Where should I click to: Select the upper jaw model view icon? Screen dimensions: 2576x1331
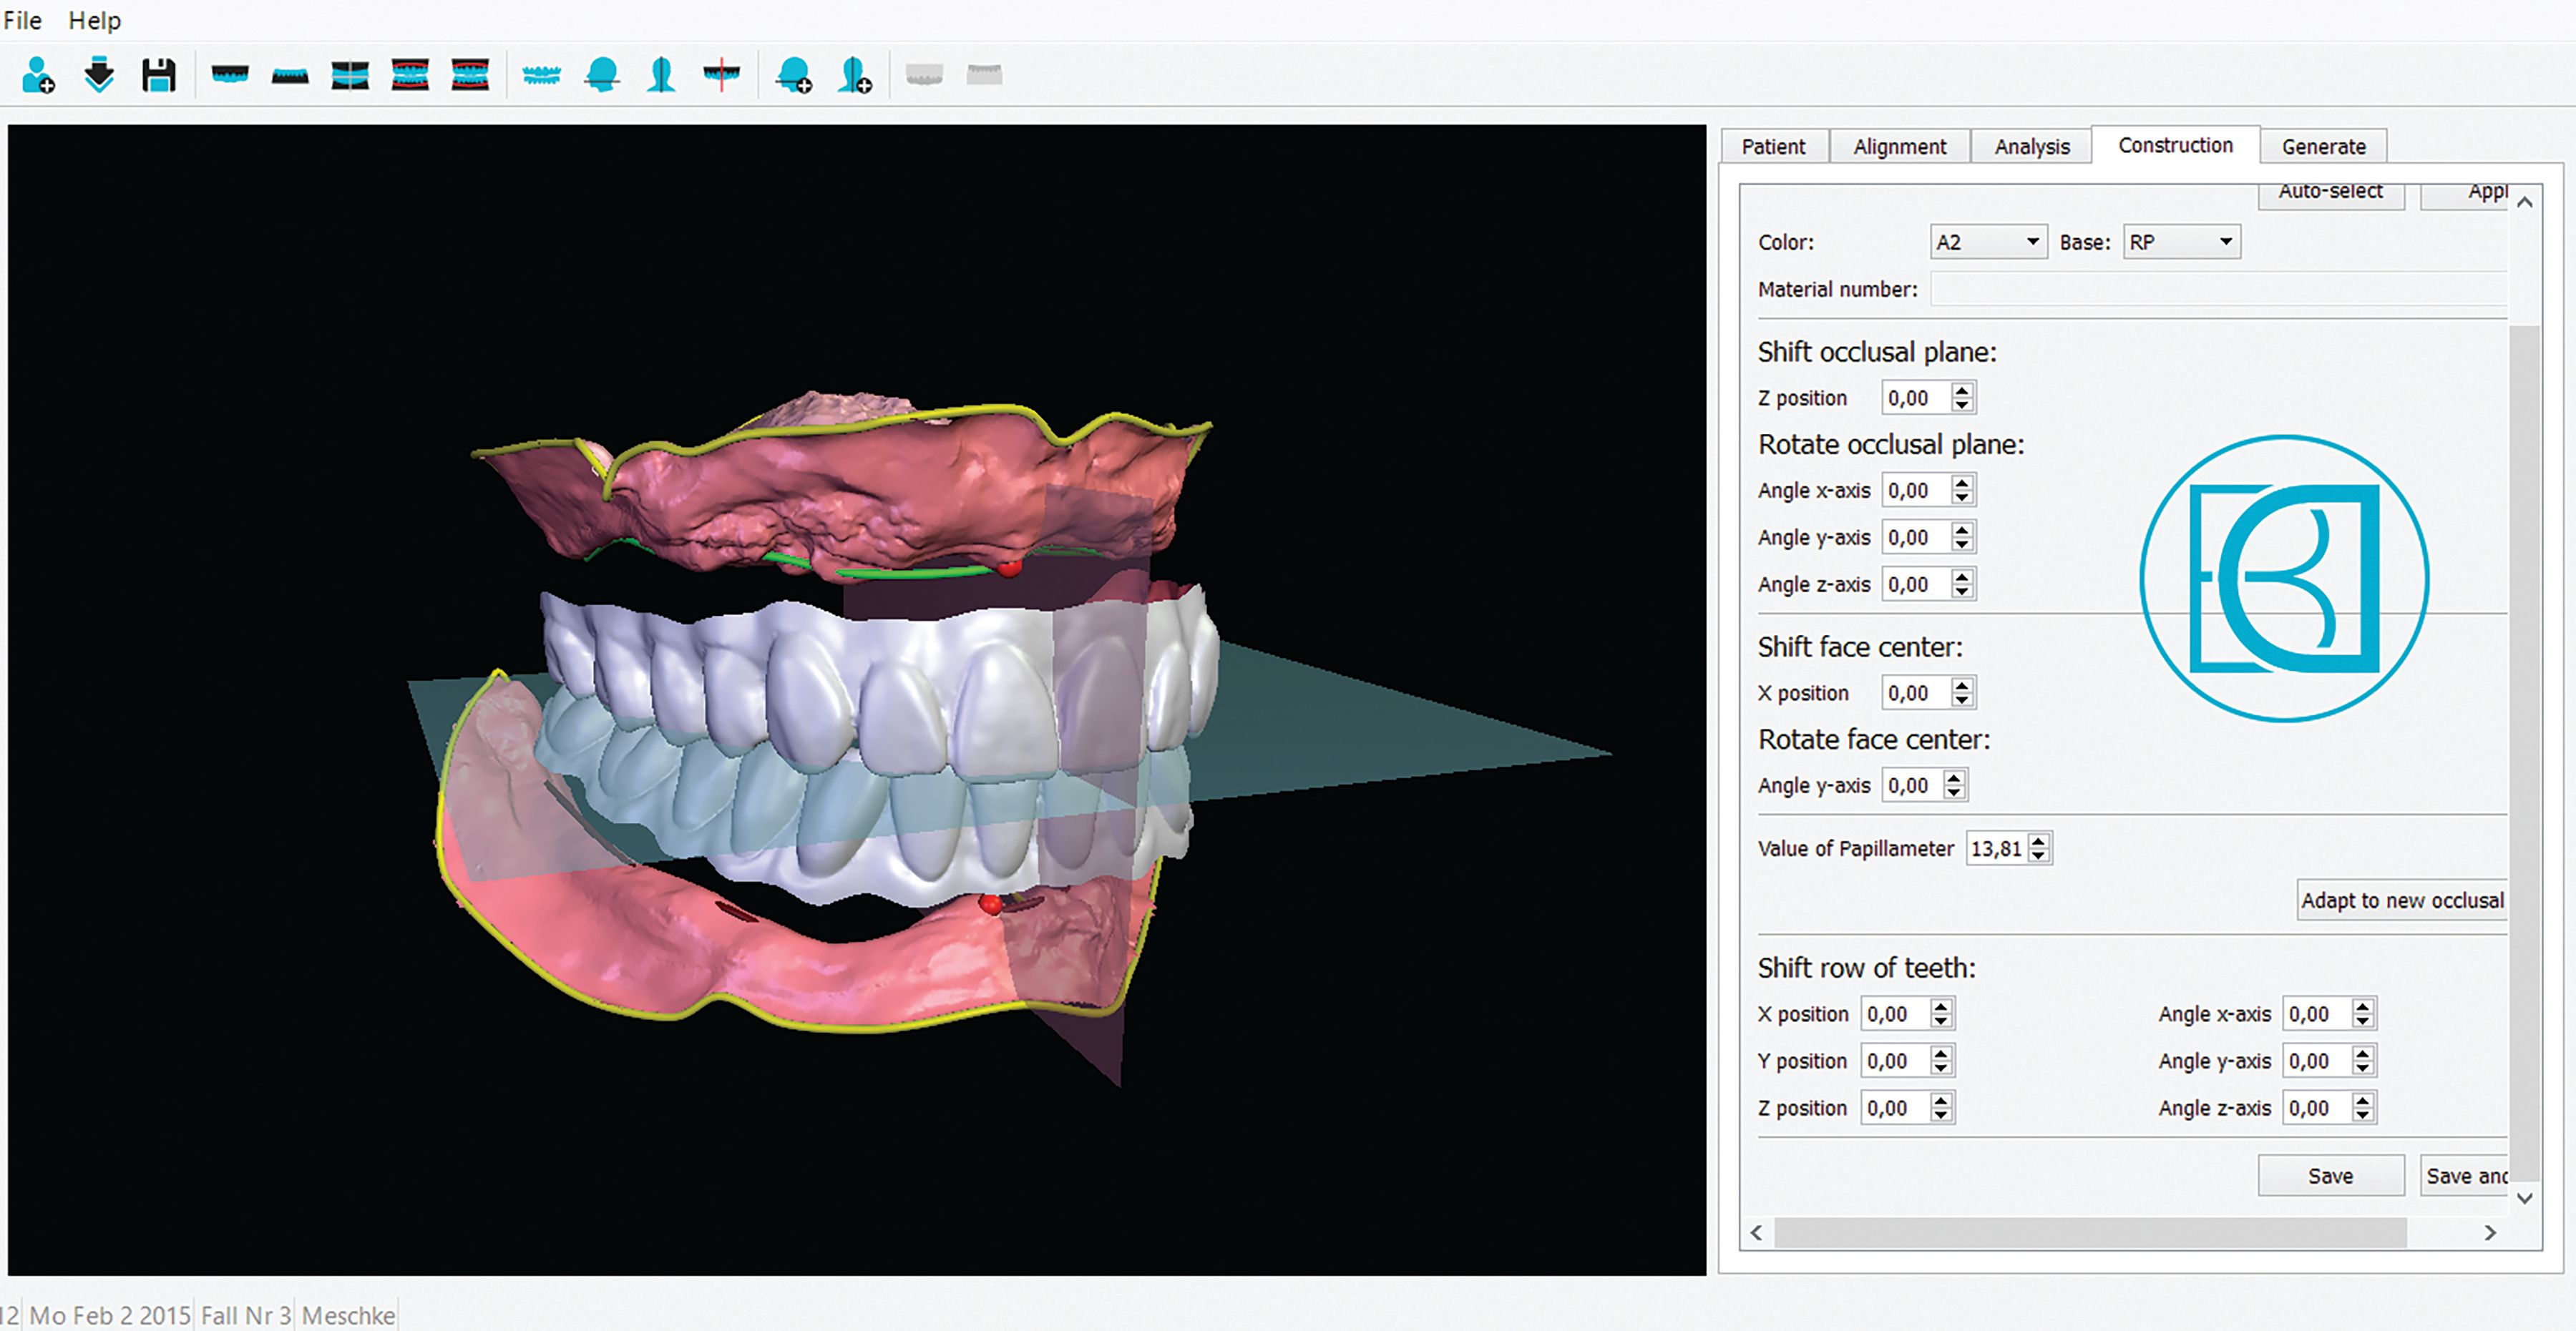(230, 75)
